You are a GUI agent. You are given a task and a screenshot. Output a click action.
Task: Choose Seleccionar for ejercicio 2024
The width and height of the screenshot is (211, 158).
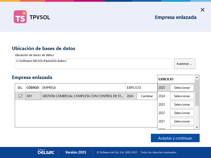point(182,96)
